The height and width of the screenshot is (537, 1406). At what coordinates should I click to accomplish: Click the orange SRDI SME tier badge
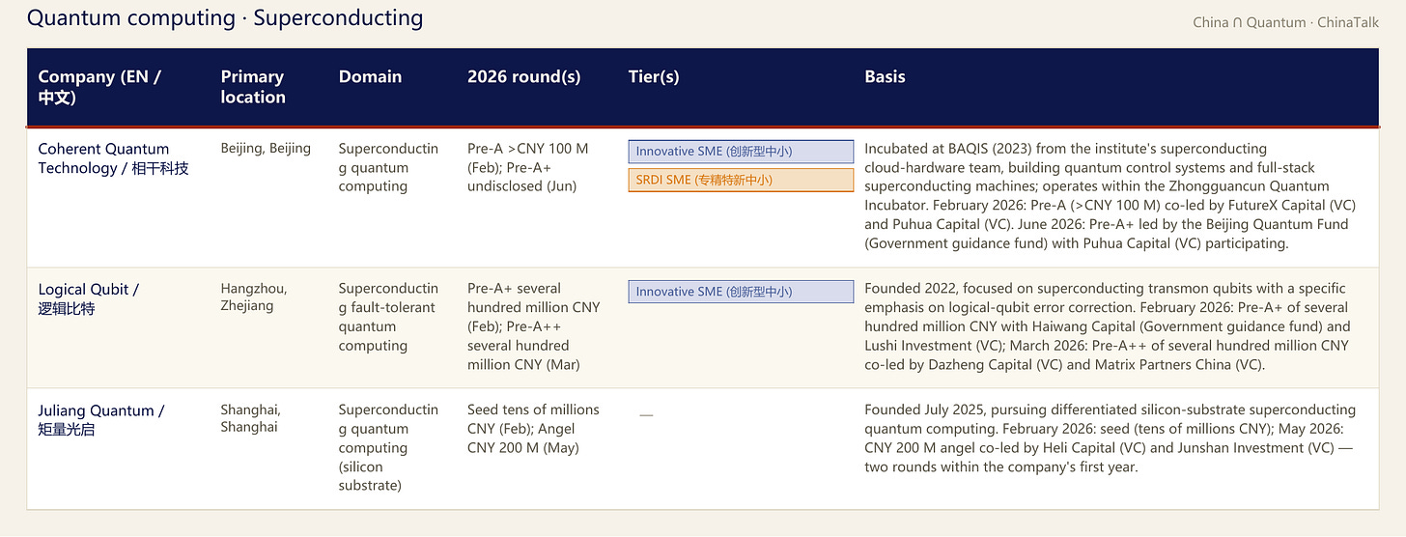click(x=741, y=180)
